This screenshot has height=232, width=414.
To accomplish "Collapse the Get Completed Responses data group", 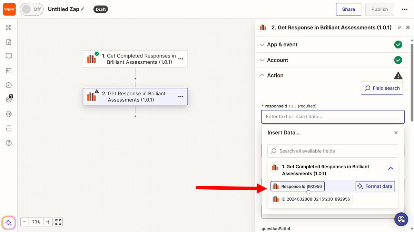I will click(x=391, y=169).
